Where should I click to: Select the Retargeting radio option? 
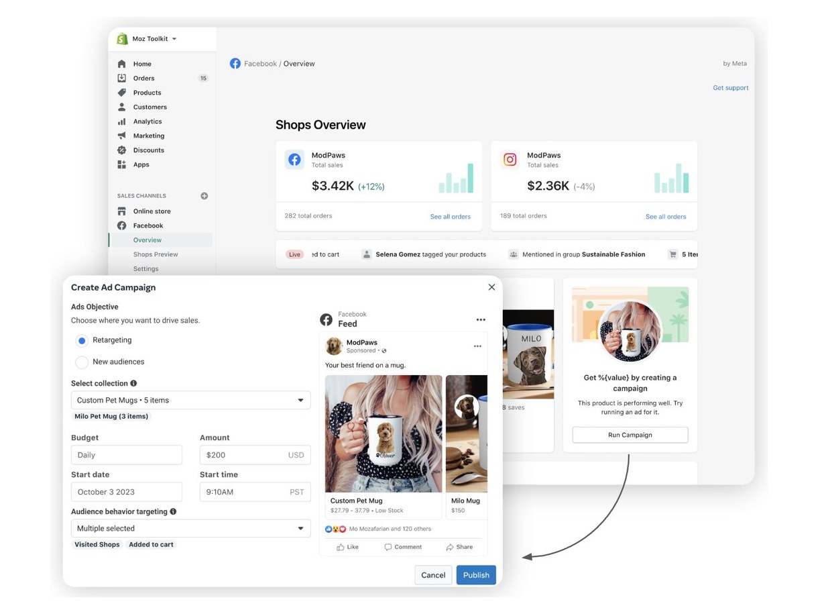[x=82, y=340]
